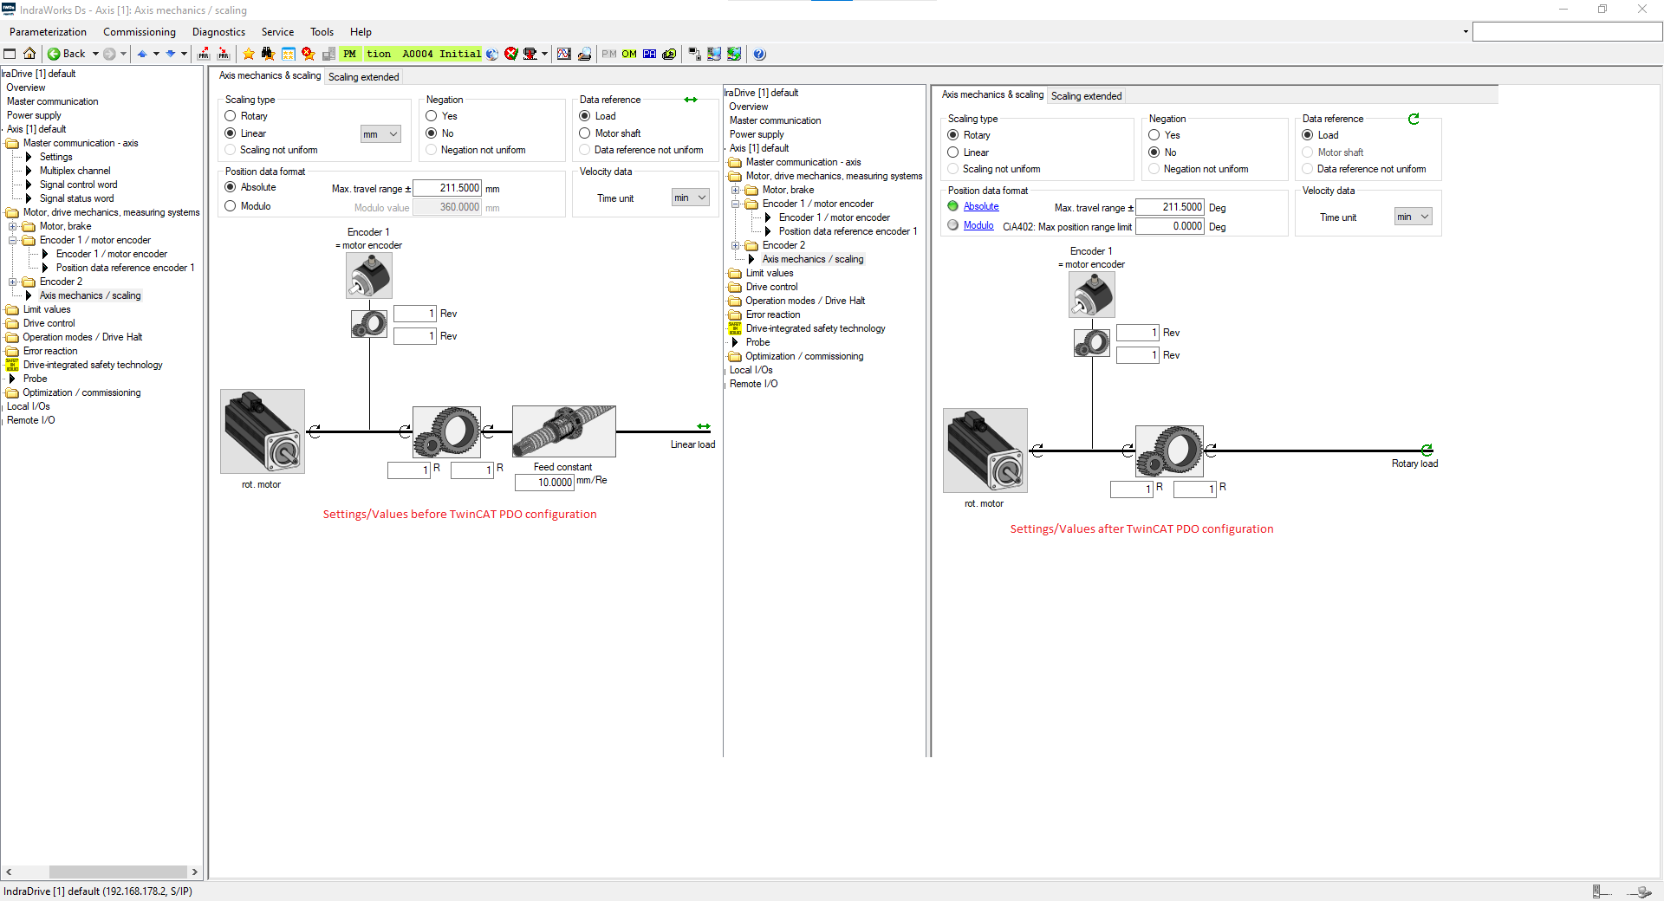Screen dimensions: 1664x901
Task: Open Limit values in left tree
Action: pos(47,309)
